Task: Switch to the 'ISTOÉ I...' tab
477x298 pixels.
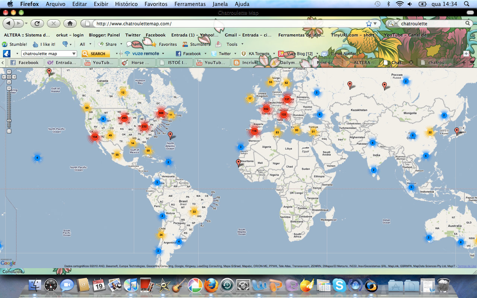Action: click(174, 63)
